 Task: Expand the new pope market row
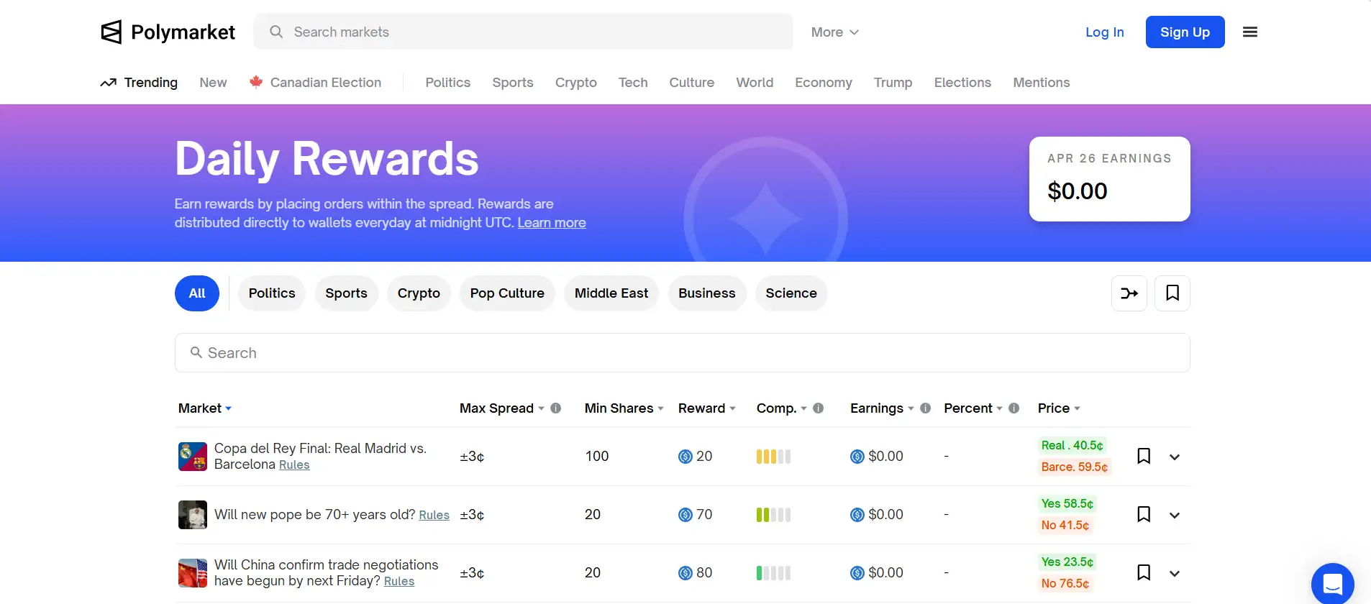coord(1175,516)
